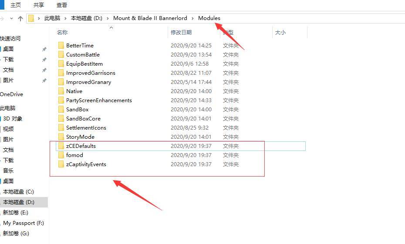Select SettlementIcons folder icon
The image size is (405, 244).
(61, 128)
